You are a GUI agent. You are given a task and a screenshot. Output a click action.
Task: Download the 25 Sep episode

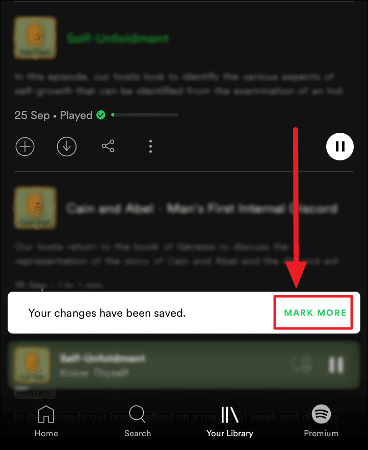67,147
